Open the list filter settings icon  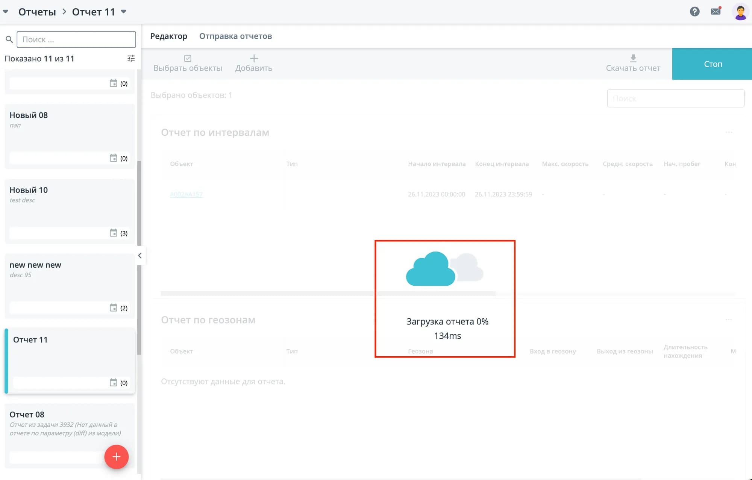(x=131, y=59)
